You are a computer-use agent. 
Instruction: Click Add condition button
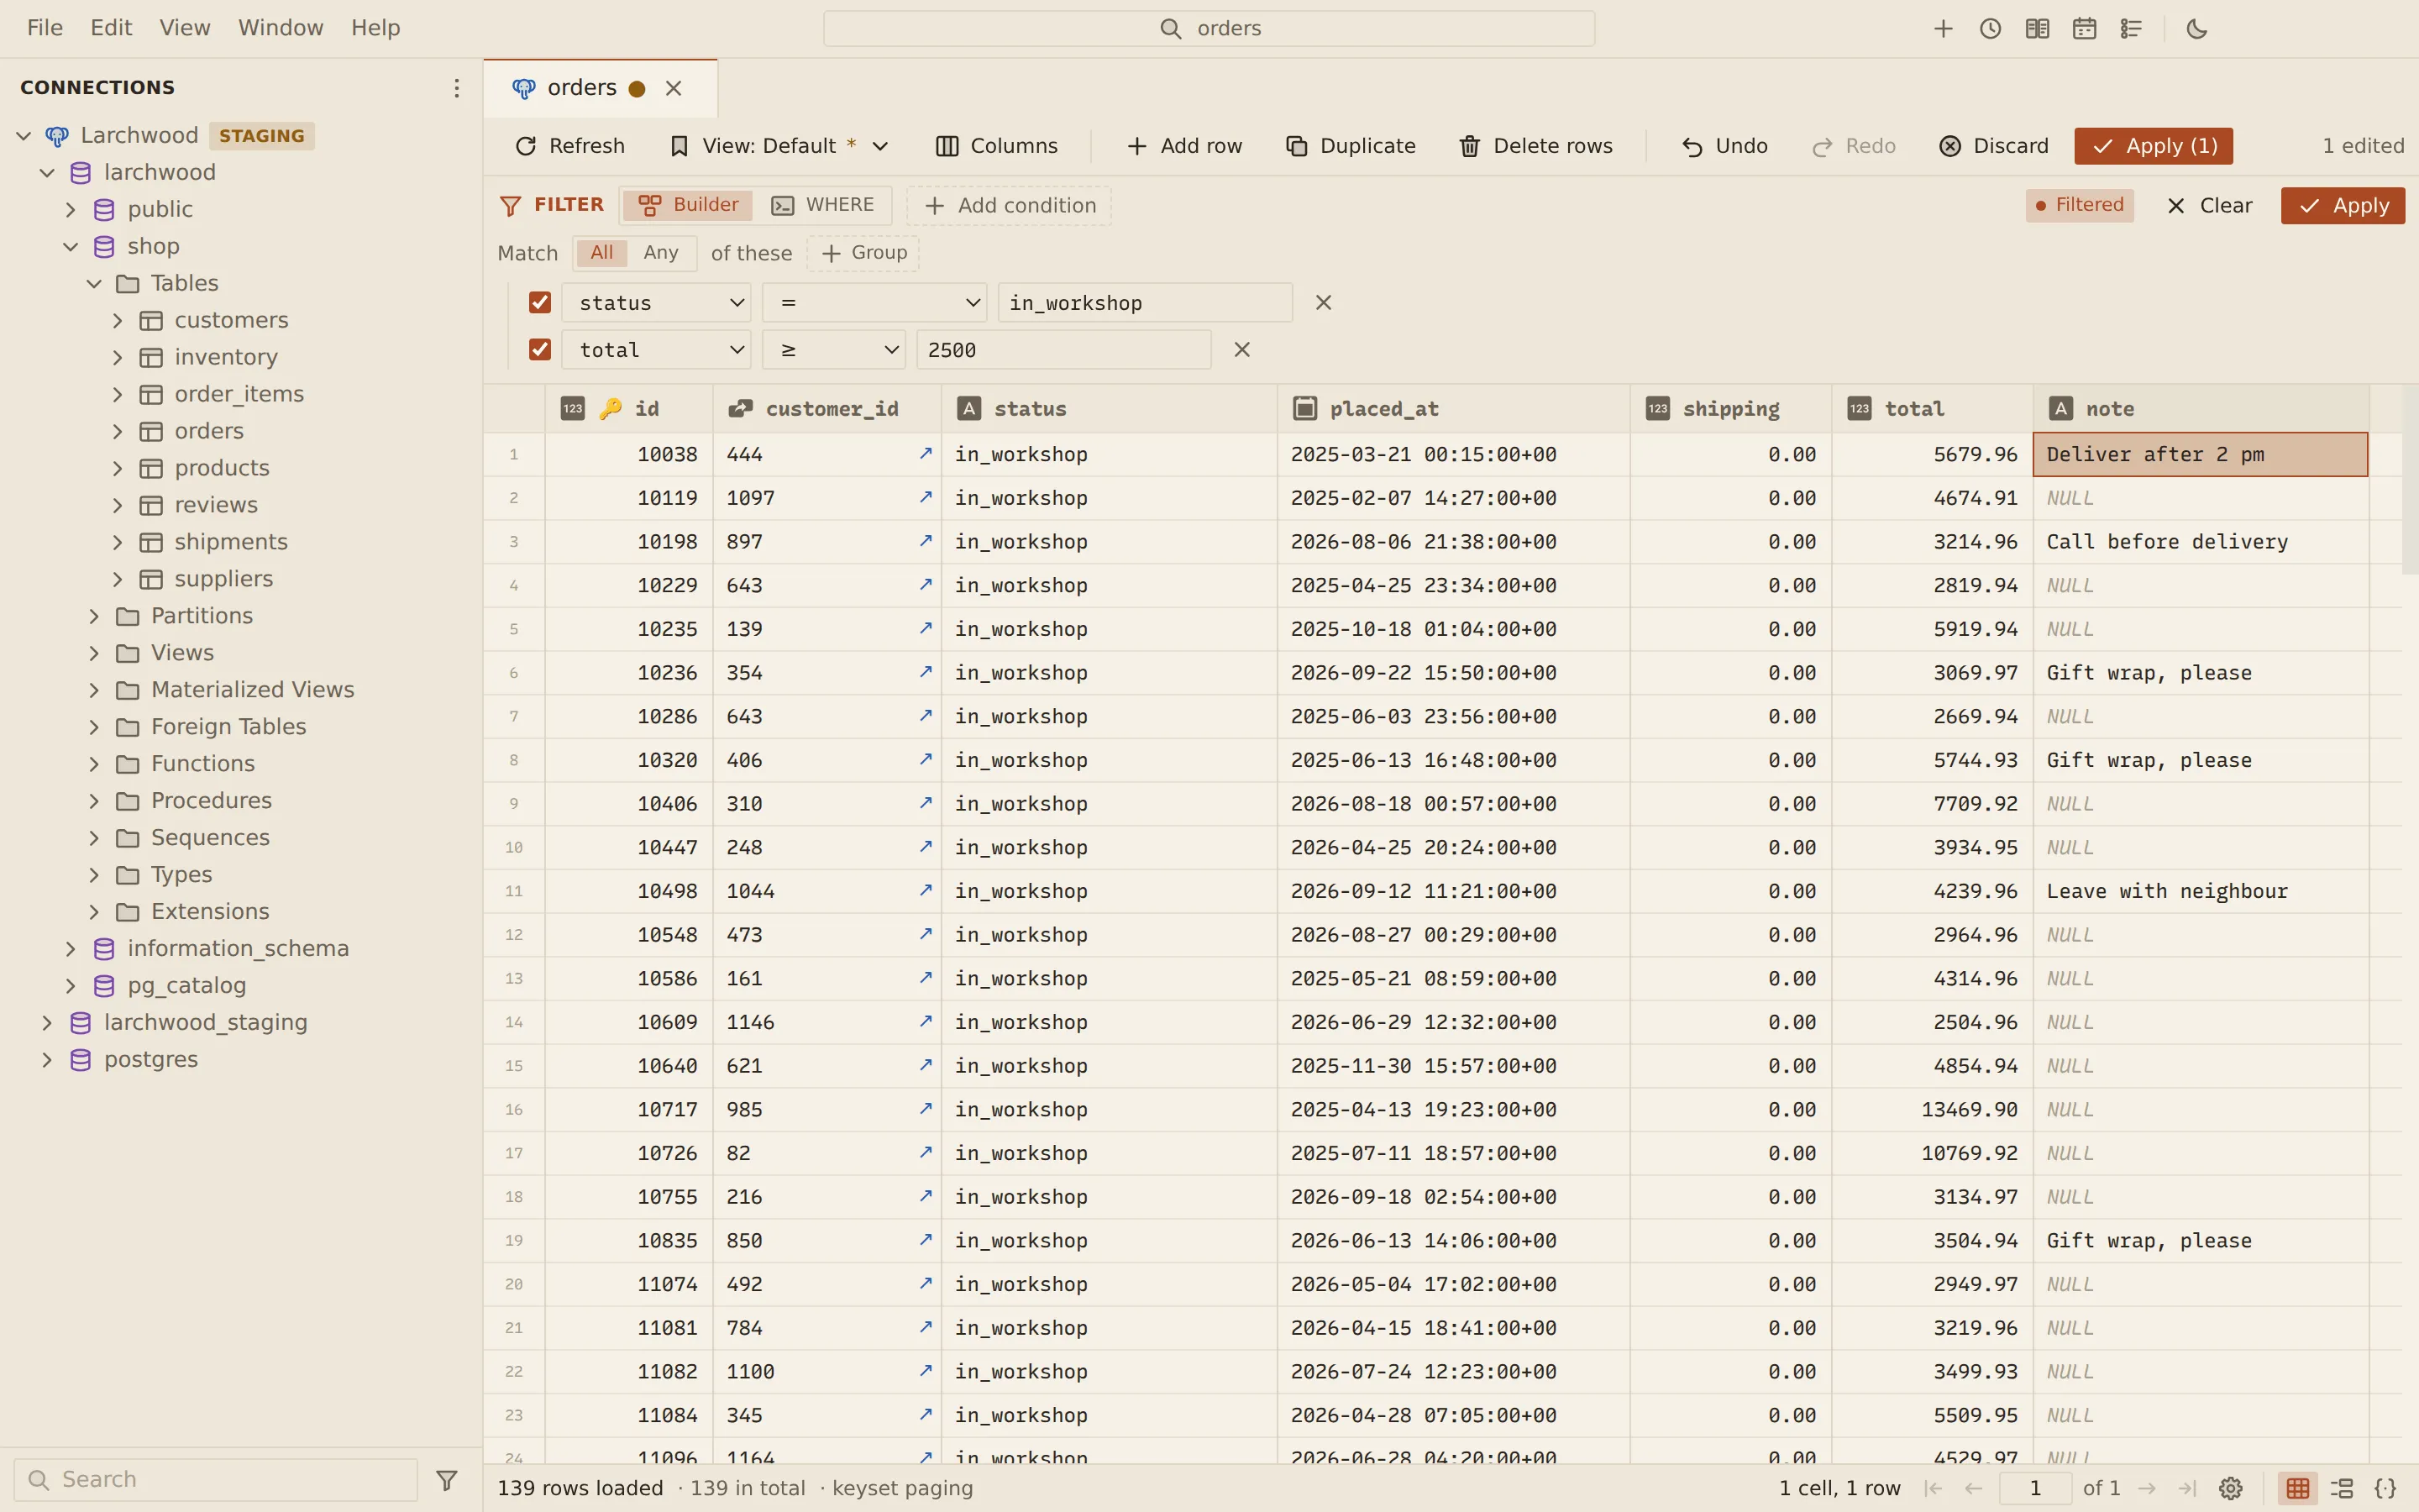point(1010,205)
